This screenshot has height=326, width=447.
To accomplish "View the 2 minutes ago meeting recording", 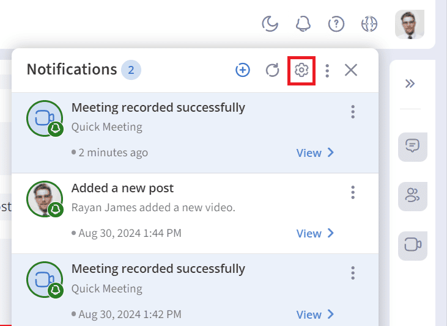I will (315, 153).
